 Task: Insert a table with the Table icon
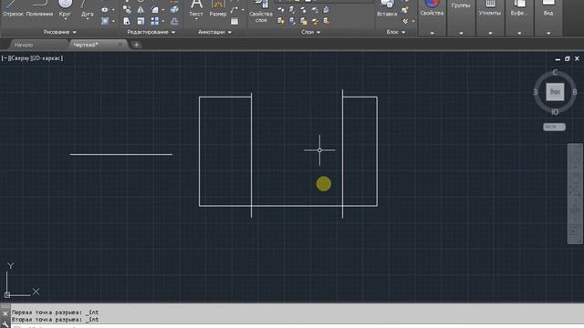235,21
